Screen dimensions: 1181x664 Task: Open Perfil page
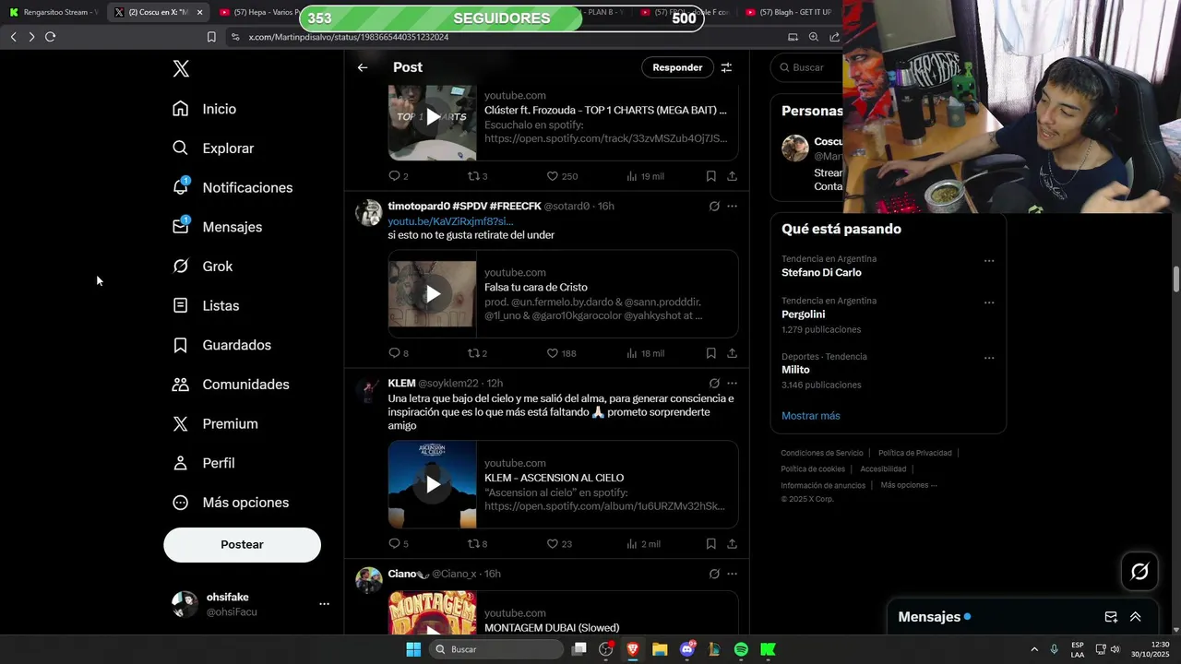[203, 463]
